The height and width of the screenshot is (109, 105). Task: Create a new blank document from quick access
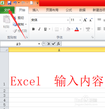click(x=32, y=3)
